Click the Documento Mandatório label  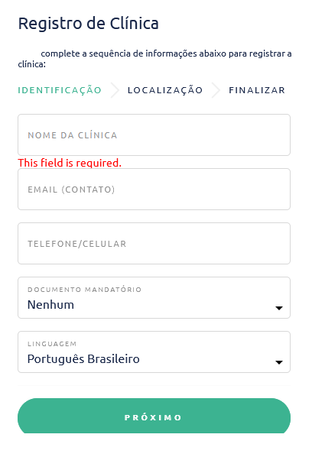pyautogui.click(x=84, y=290)
